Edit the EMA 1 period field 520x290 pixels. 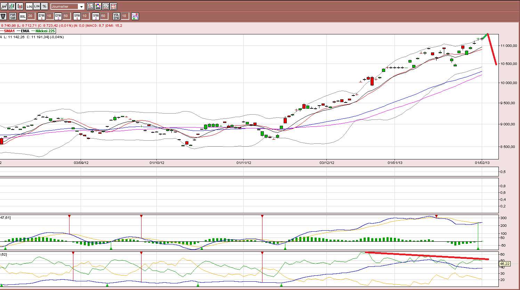[x=49, y=16]
